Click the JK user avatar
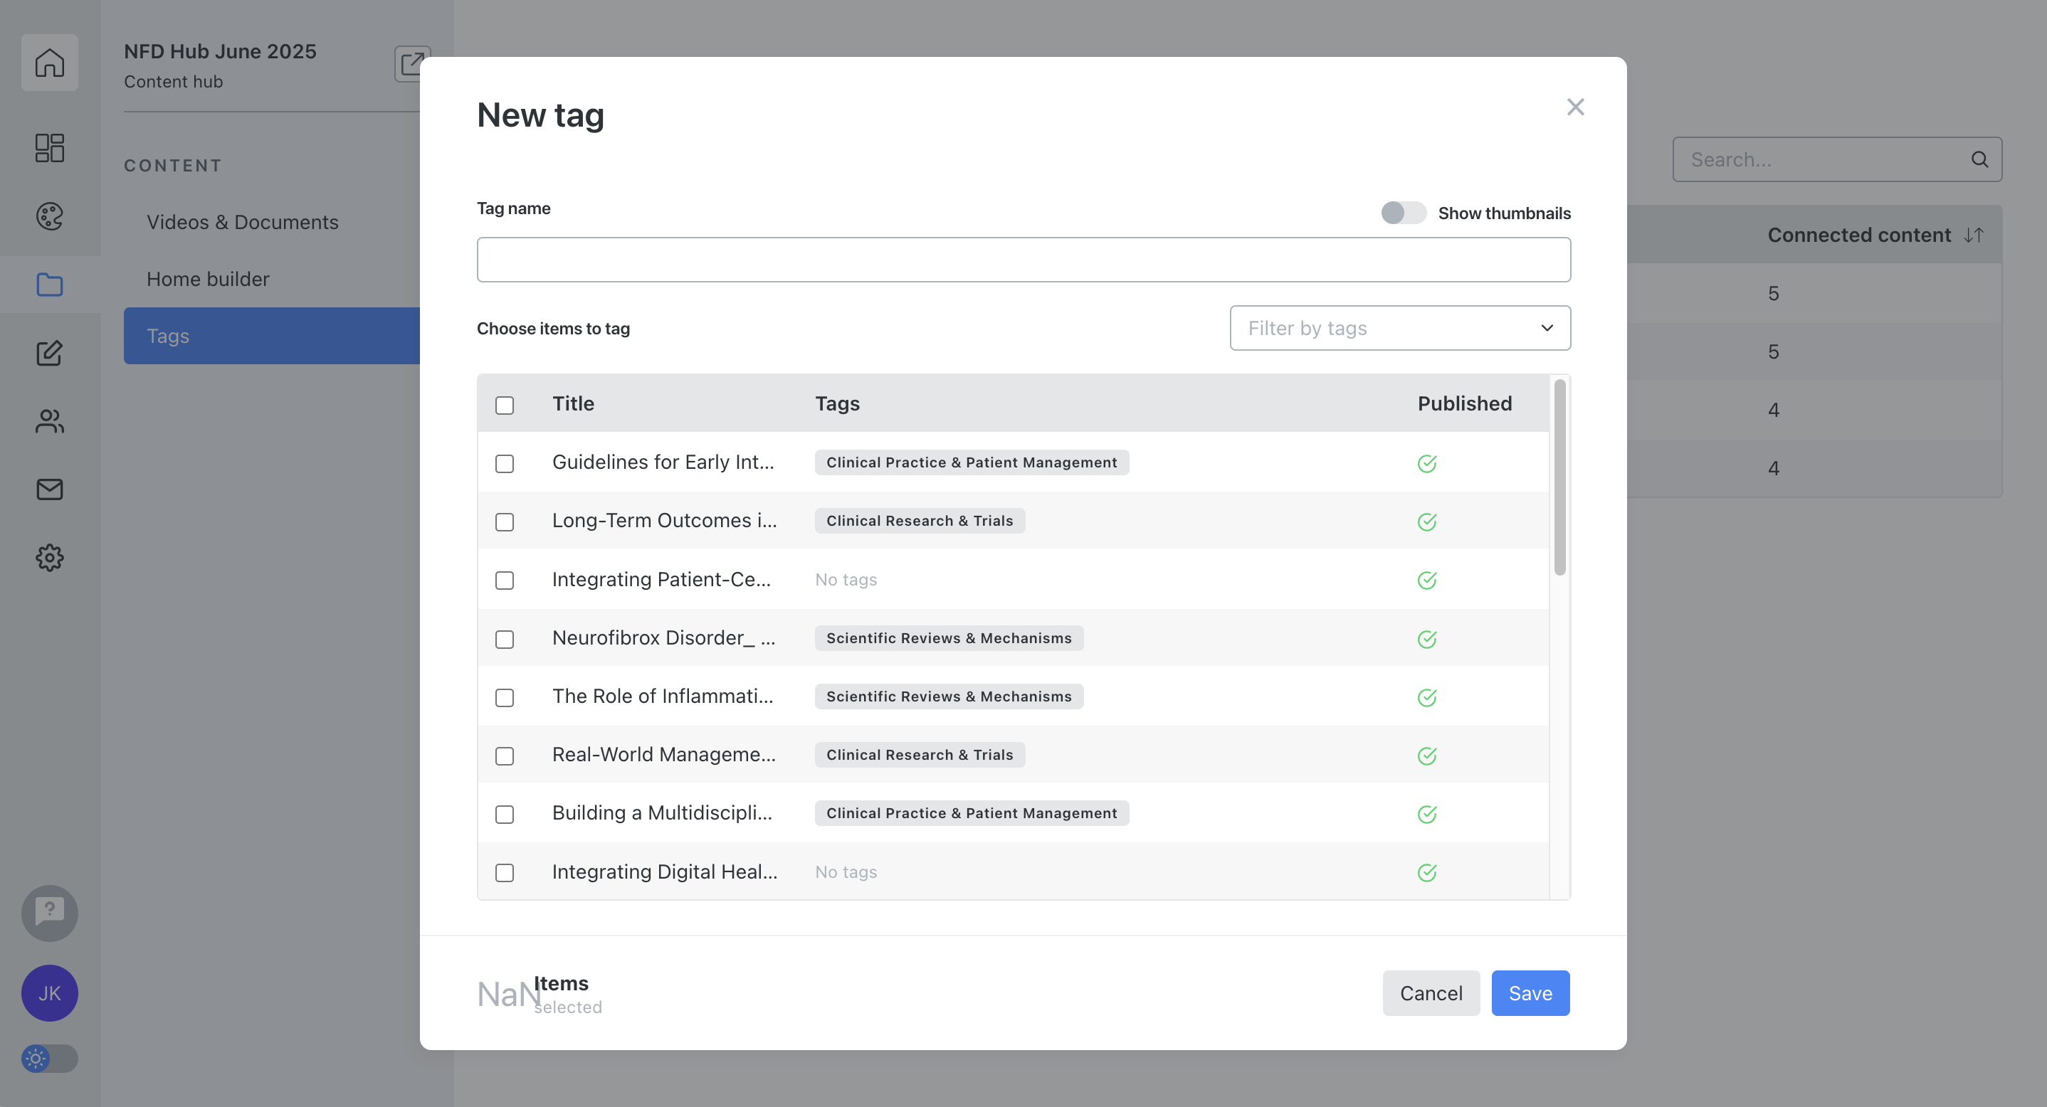 point(49,992)
